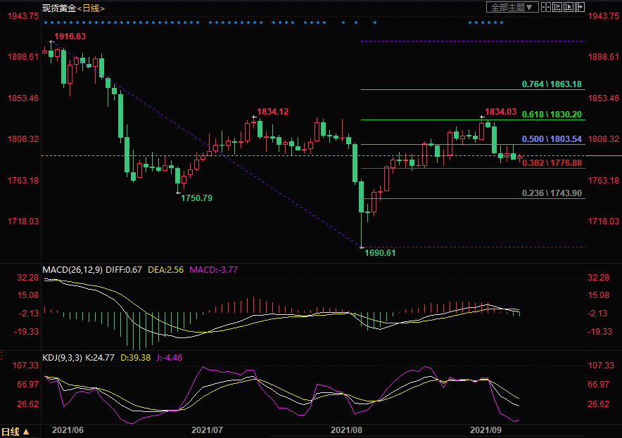The height and width of the screenshot is (438, 622).
Task: Click the K:24.77 value readout
Action: pyautogui.click(x=100, y=358)
